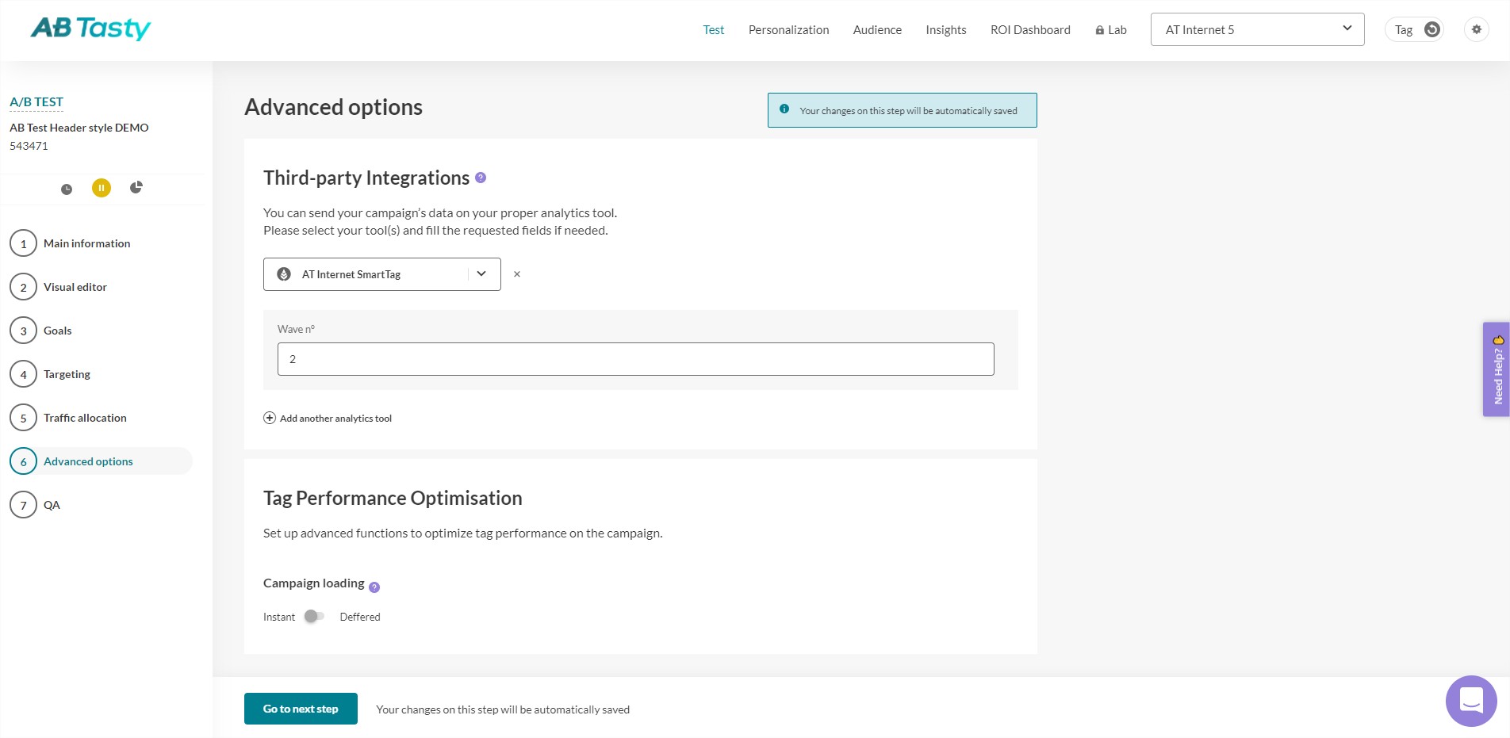Toggle Campaign loading Instant/Deferred switch
Viewport: 1510px width, 738px height.
315,617
